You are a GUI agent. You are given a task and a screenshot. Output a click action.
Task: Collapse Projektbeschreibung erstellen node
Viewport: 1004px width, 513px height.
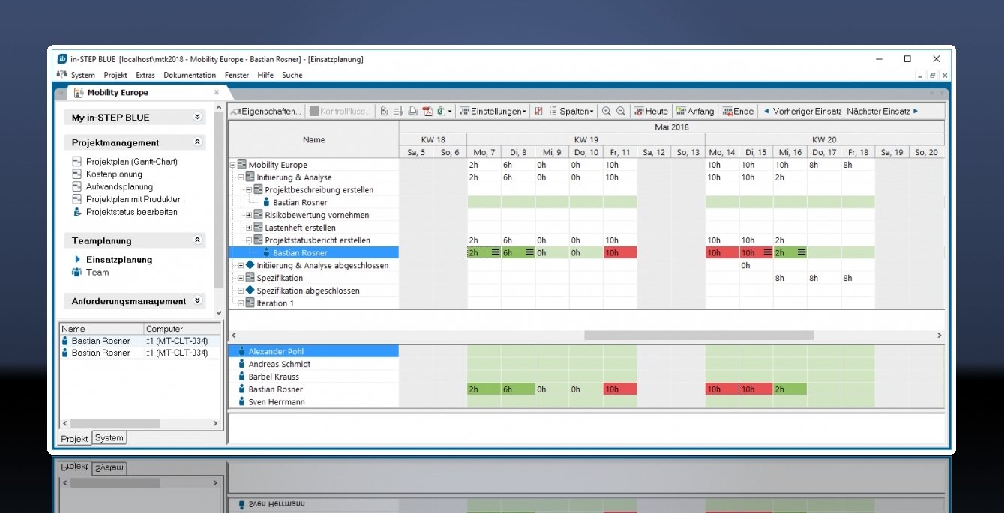tap(250, 190)
